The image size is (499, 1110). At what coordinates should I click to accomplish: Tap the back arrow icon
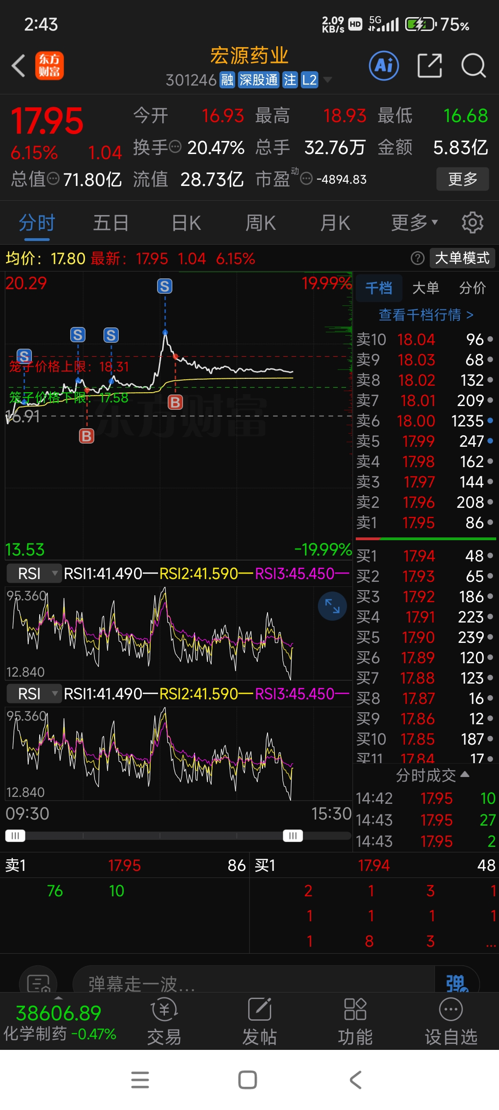[18, 66]
